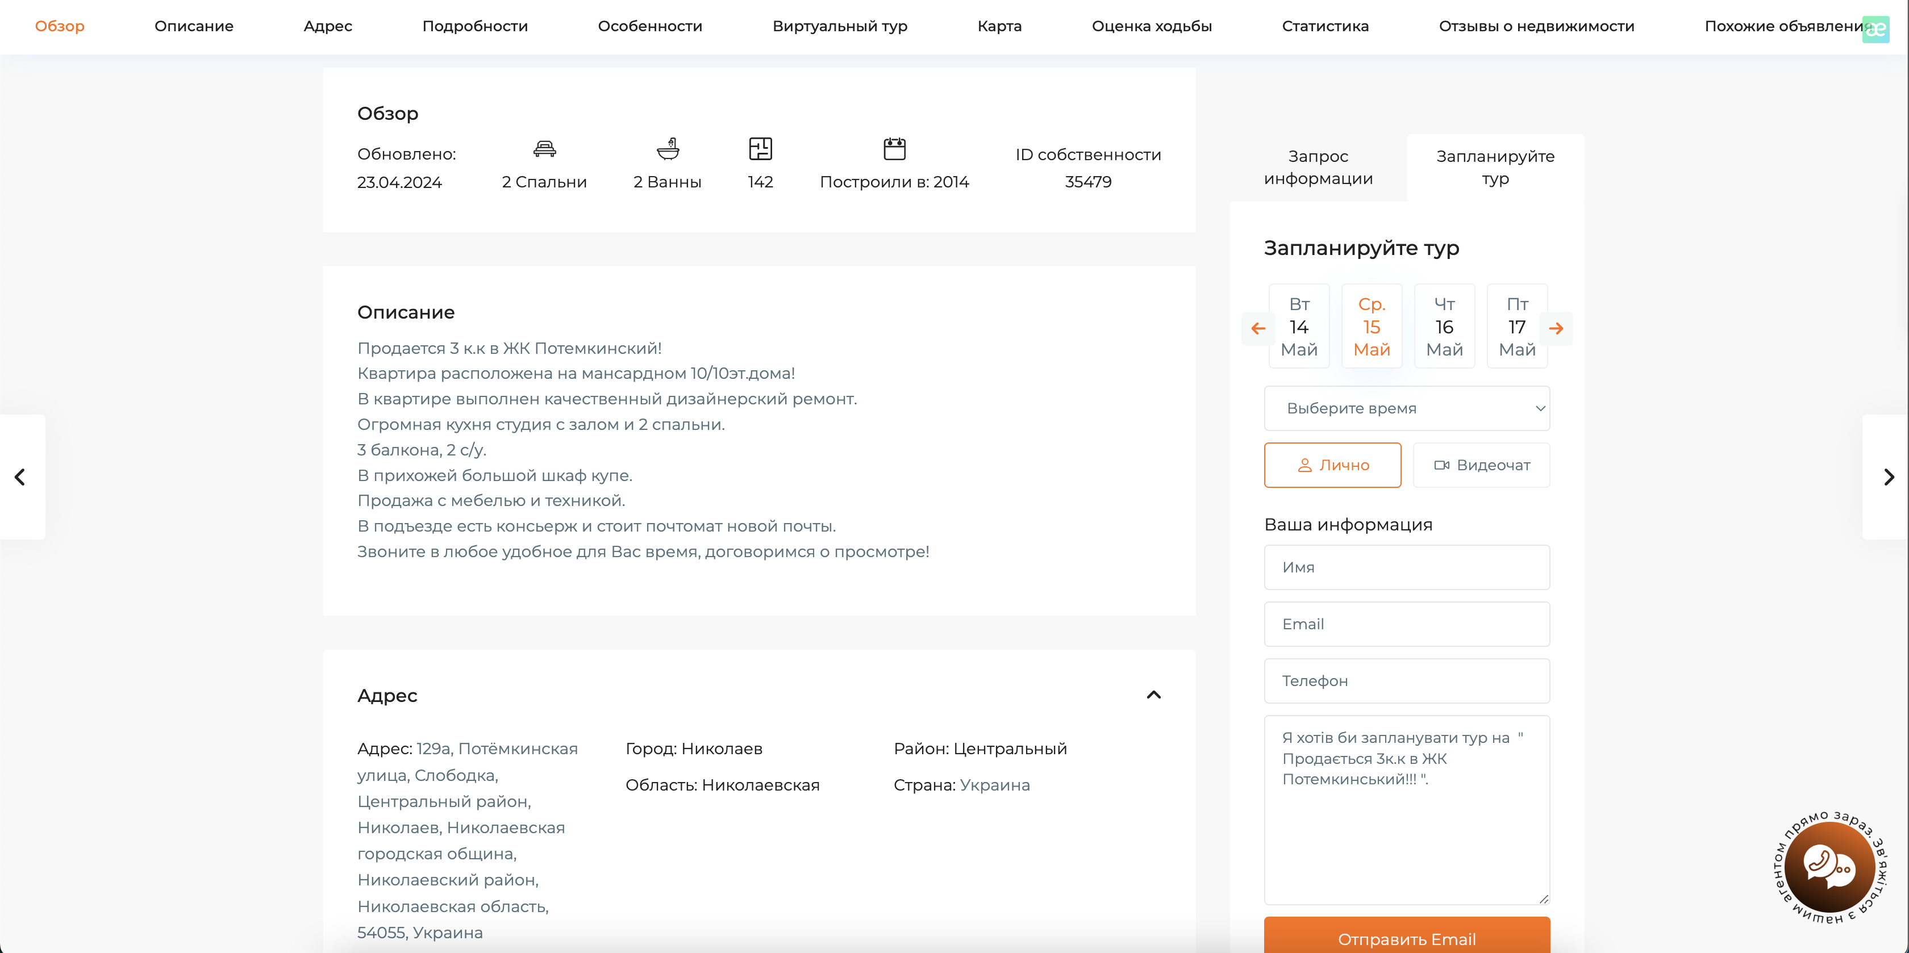Go to previous dates with left orange arrow
Viewport: 1909px width, 953px height.
(1257, 328)
